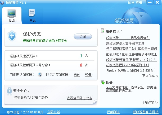Click the 关闭 protection button

pyautogui.click(x=83, y=36)
